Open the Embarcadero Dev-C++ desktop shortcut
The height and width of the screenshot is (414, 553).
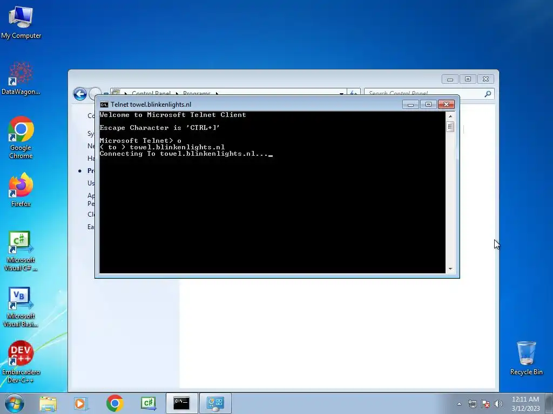[21, 362]
